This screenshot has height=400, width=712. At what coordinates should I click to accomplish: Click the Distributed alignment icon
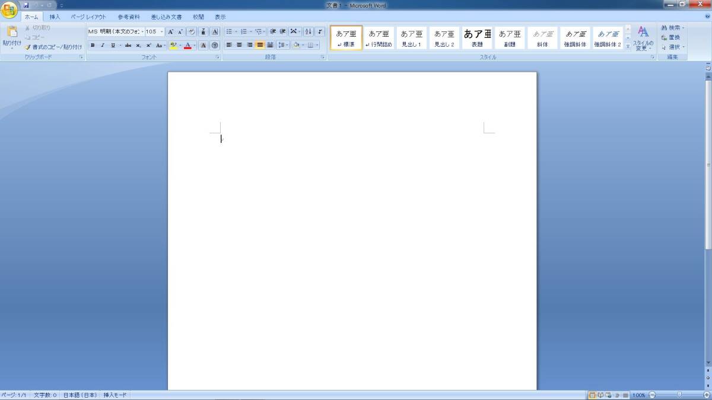tap(270, 45)
